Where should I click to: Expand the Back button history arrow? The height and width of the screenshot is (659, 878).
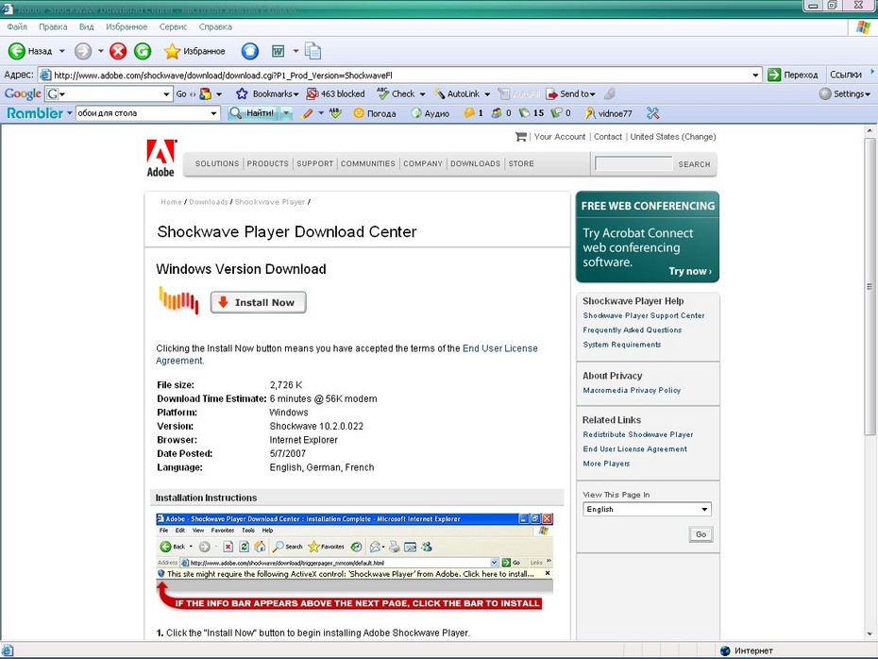[61, 51]
